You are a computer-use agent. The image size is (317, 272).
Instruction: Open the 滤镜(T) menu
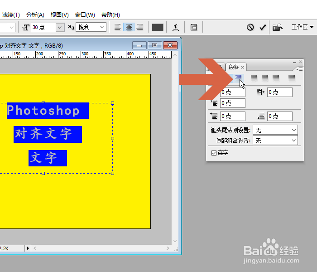11,15
